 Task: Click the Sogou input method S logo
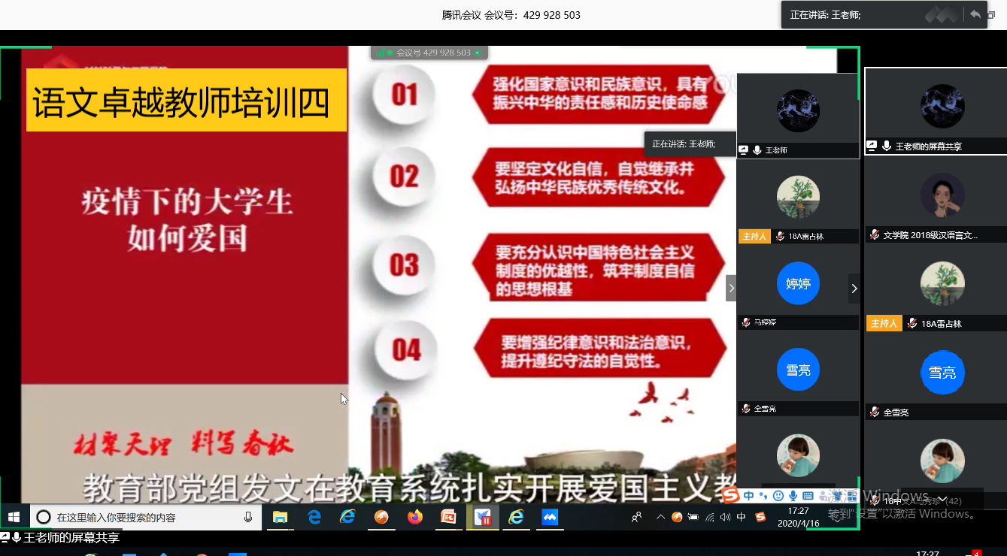[x=729, y=495]
